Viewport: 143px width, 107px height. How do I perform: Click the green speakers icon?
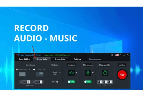coord(71,73)
